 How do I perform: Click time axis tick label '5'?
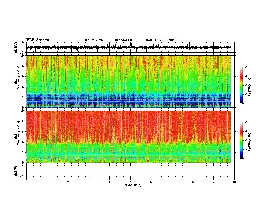click(130, 182)
